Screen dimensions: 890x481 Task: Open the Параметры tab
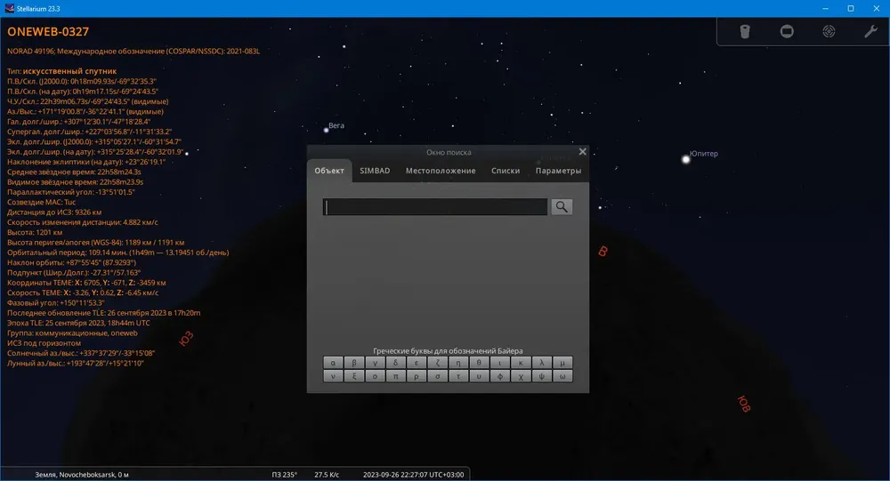[x=558, y=171]
